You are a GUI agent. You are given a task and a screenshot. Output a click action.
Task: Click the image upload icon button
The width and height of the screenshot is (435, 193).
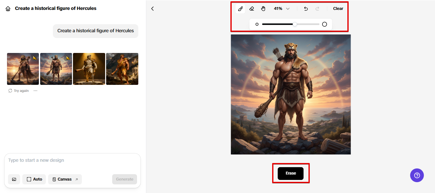pyautogui.click(x=14, y=179)
